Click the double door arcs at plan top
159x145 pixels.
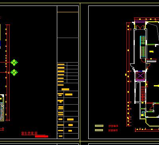point(140,27)
